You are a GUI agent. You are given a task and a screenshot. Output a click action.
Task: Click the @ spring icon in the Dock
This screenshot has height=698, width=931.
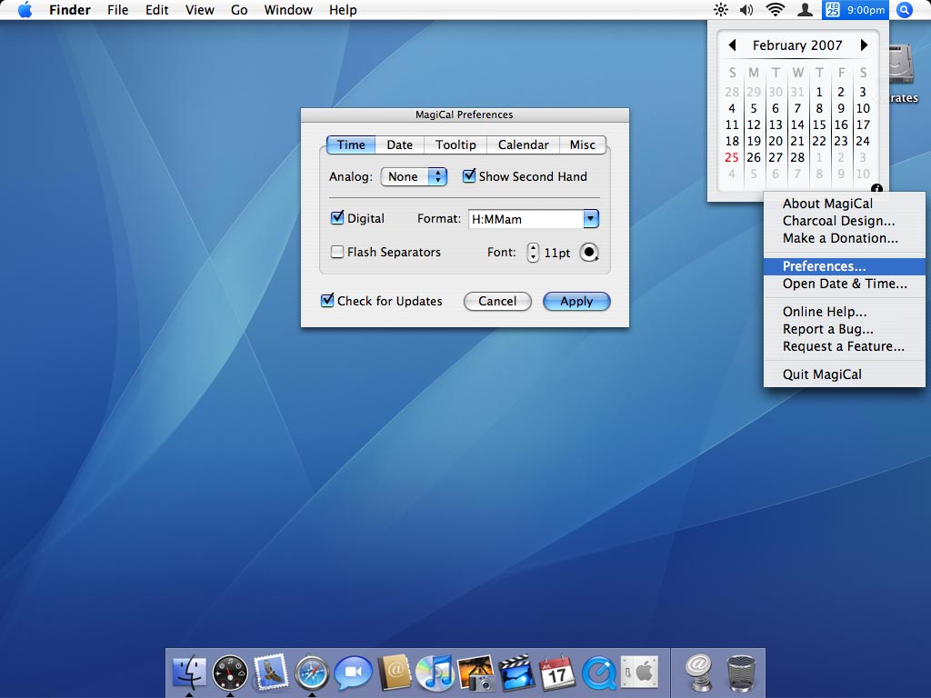pos(699,673)
